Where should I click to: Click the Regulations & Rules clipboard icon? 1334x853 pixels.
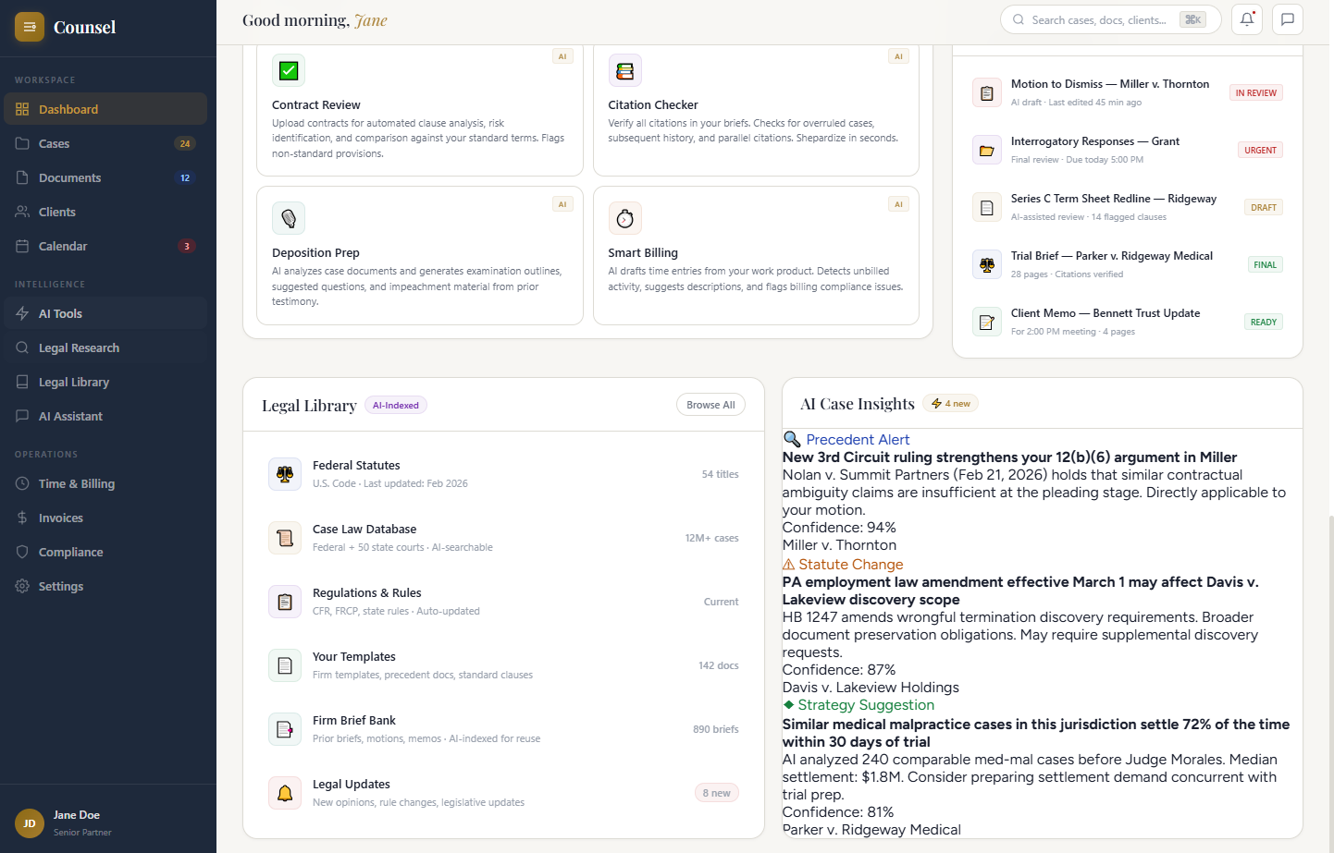(285, 602)
